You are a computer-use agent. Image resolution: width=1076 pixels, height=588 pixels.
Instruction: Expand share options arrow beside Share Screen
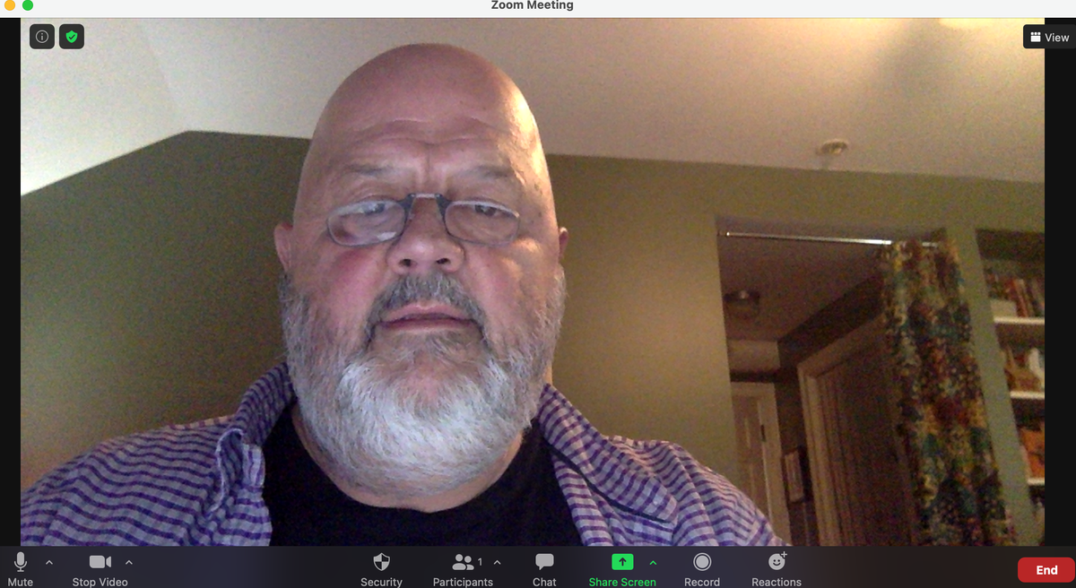(653, 563)
